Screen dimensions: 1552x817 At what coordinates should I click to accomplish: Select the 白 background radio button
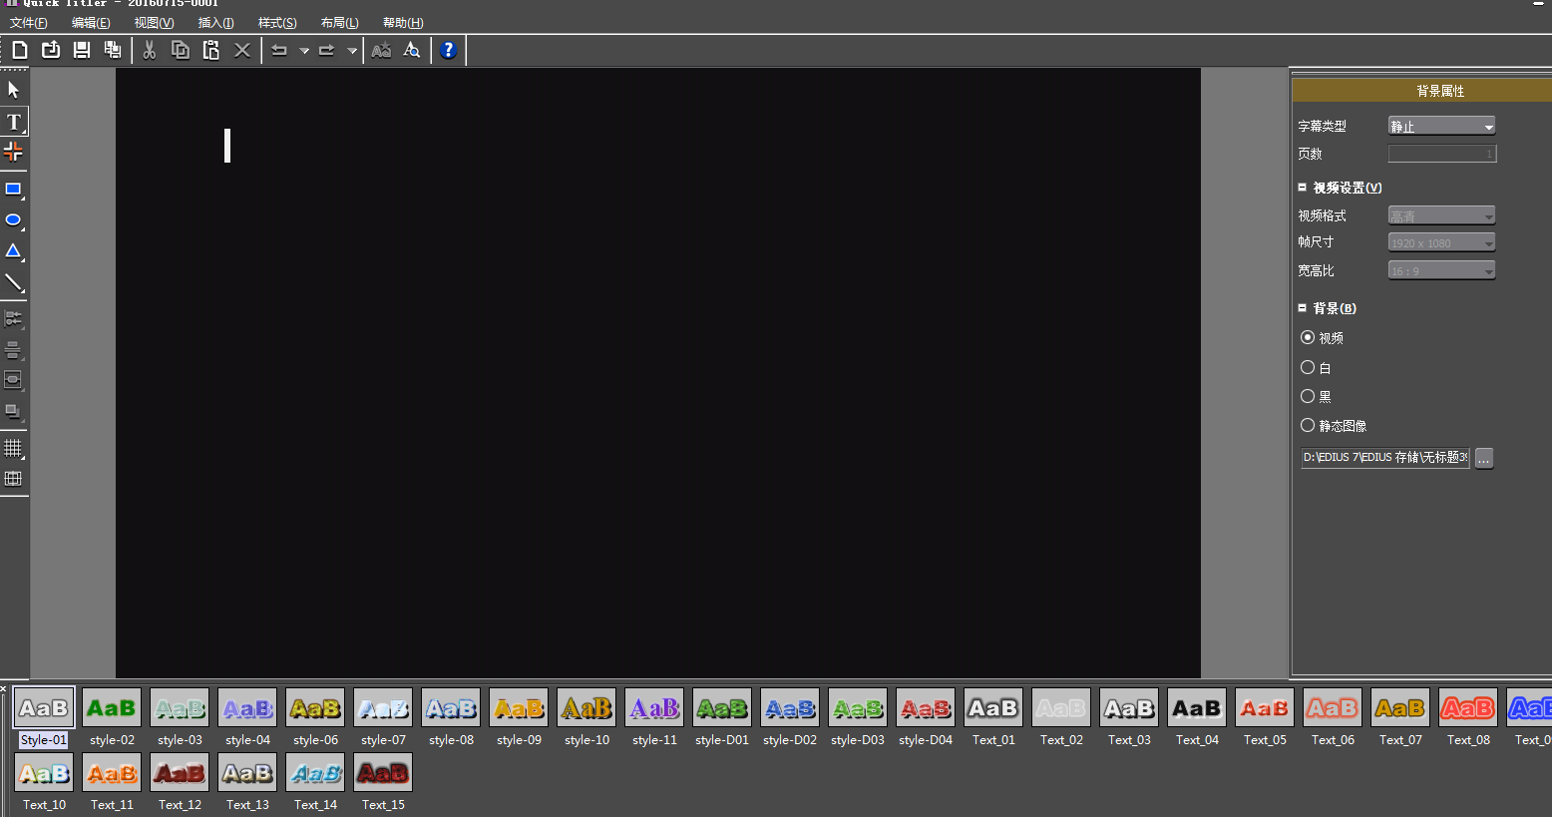[1308, 368]
